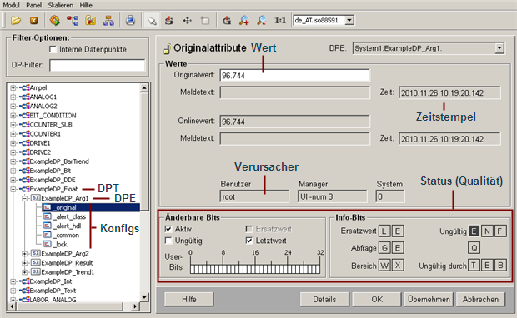Screen dimensions: 517x318
Task: Reset zoom with the 1:1 icon
Action: click(280, 21)
